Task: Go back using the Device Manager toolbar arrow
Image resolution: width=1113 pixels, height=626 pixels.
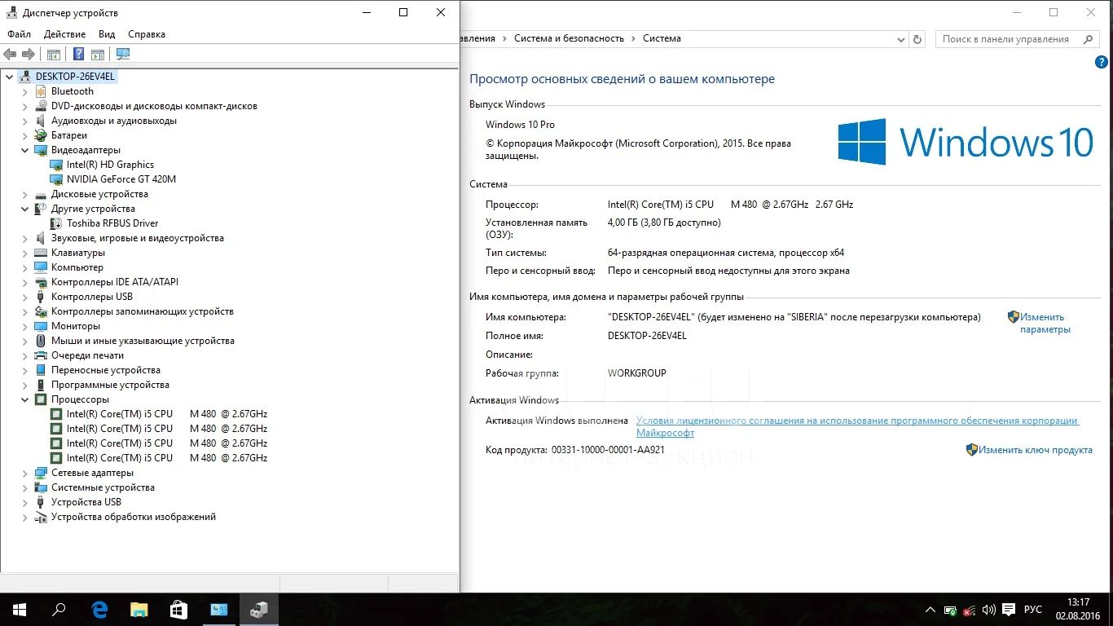Action: click(10, 55)
